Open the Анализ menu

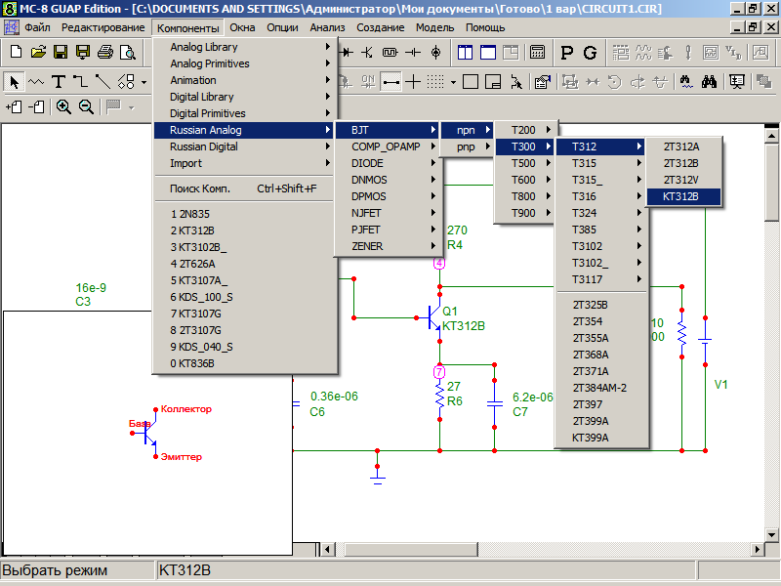(x=330, y=27)
